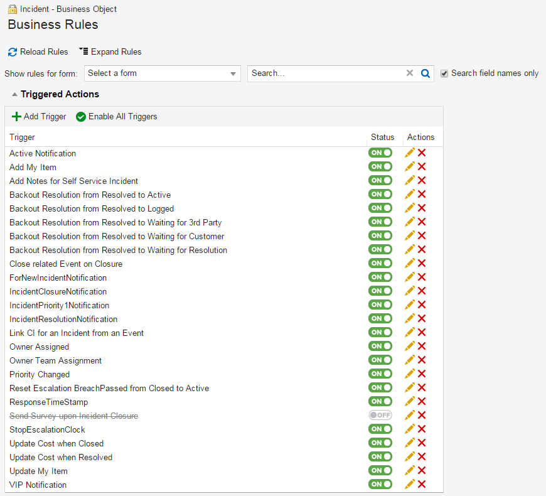The width and height of the screenshot is (546, 496).
Task: Click the pencil edit icon for Active Notification
Action: (410, 153)
